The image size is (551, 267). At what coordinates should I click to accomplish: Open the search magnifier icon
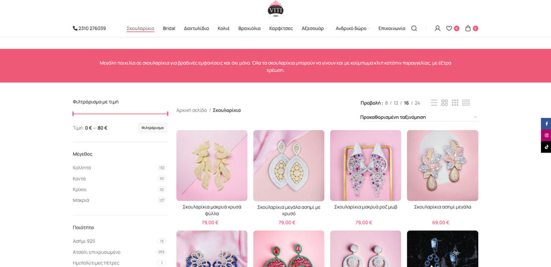coord(414,28)
